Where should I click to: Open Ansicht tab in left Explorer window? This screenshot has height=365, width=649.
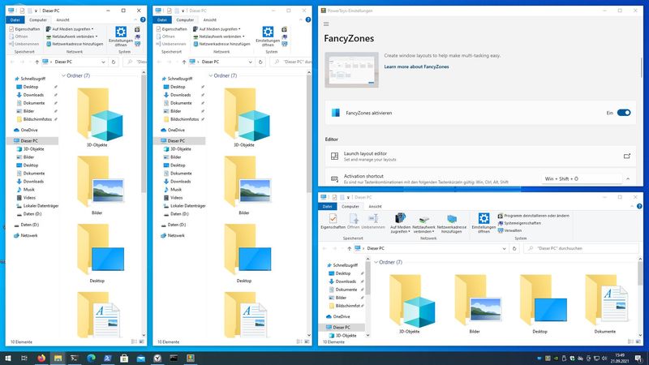63,19
